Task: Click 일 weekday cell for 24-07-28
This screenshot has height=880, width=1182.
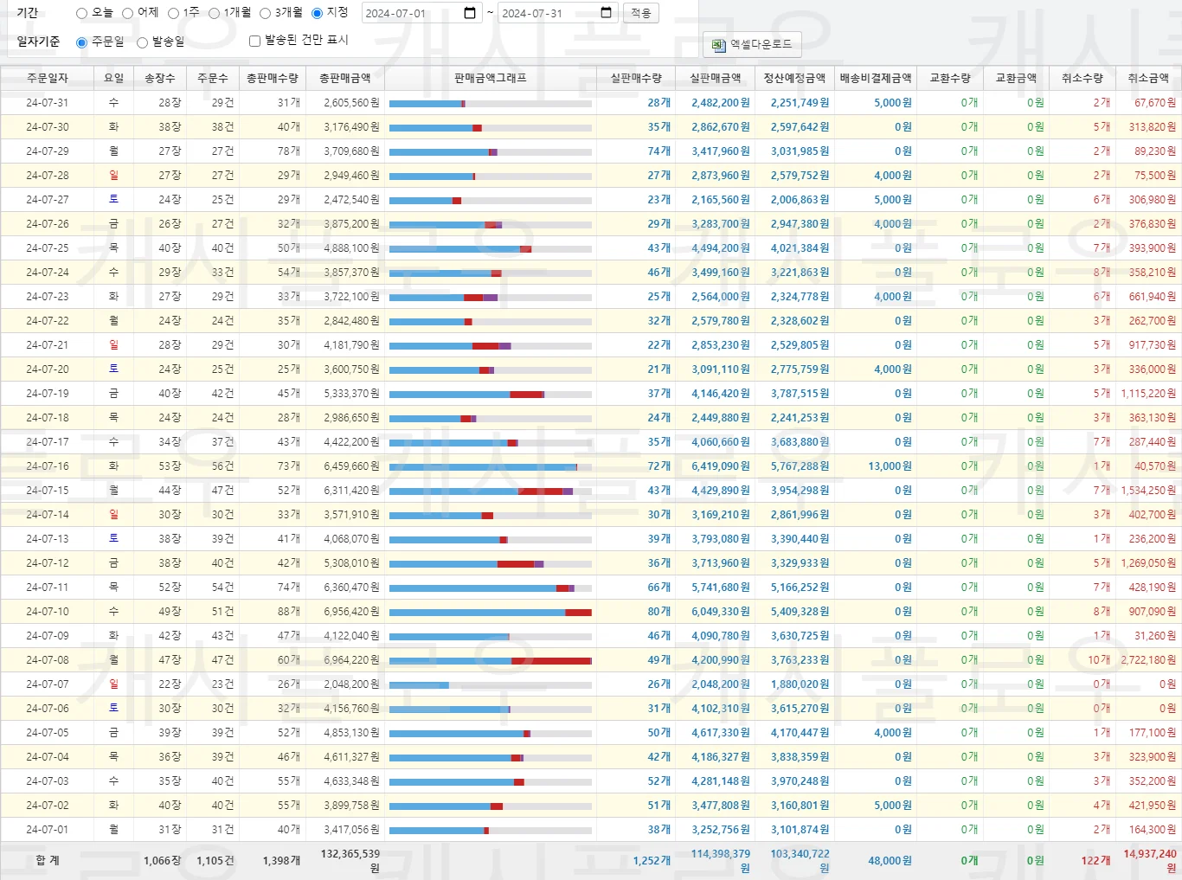Action: [113, 175]
